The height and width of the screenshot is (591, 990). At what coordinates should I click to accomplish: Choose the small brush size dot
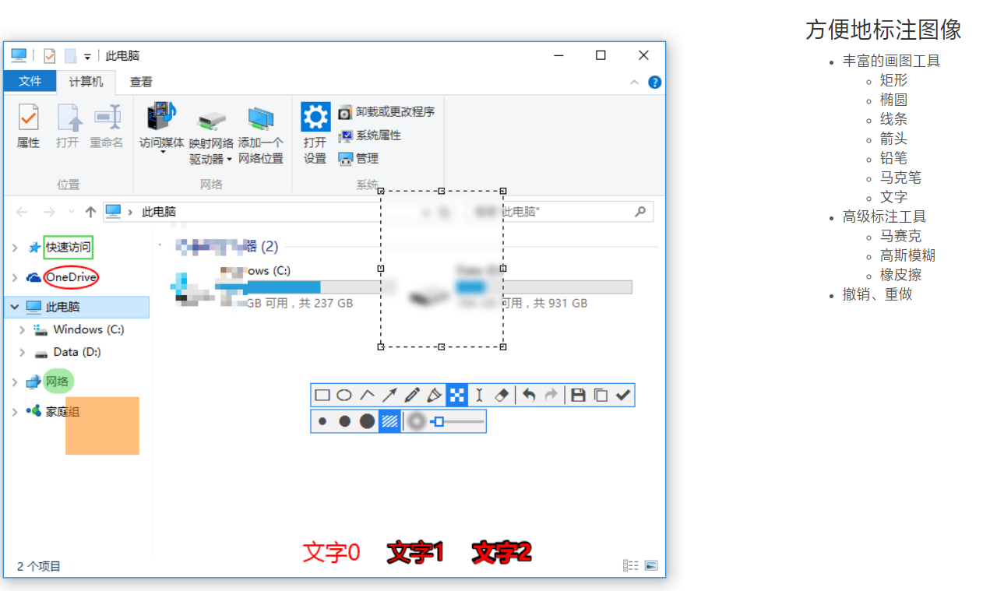click(322, 422)
